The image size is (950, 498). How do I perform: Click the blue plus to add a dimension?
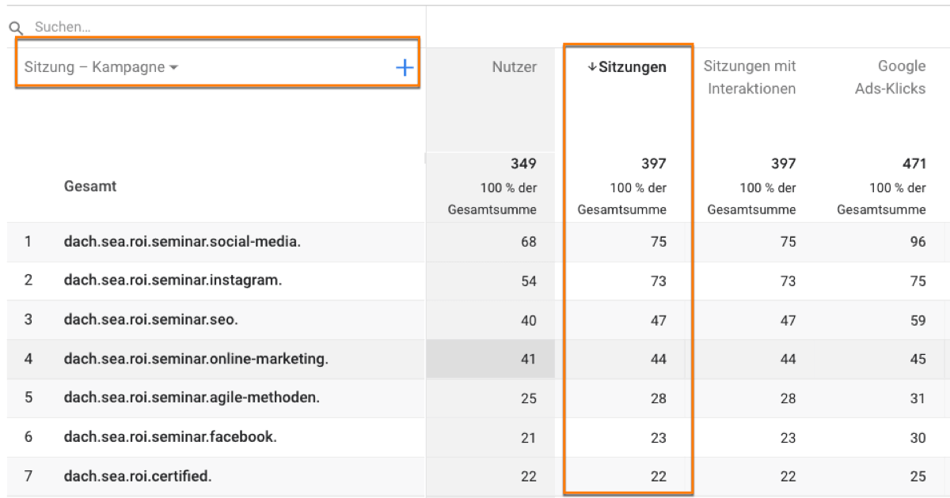(x=405, y=67)
